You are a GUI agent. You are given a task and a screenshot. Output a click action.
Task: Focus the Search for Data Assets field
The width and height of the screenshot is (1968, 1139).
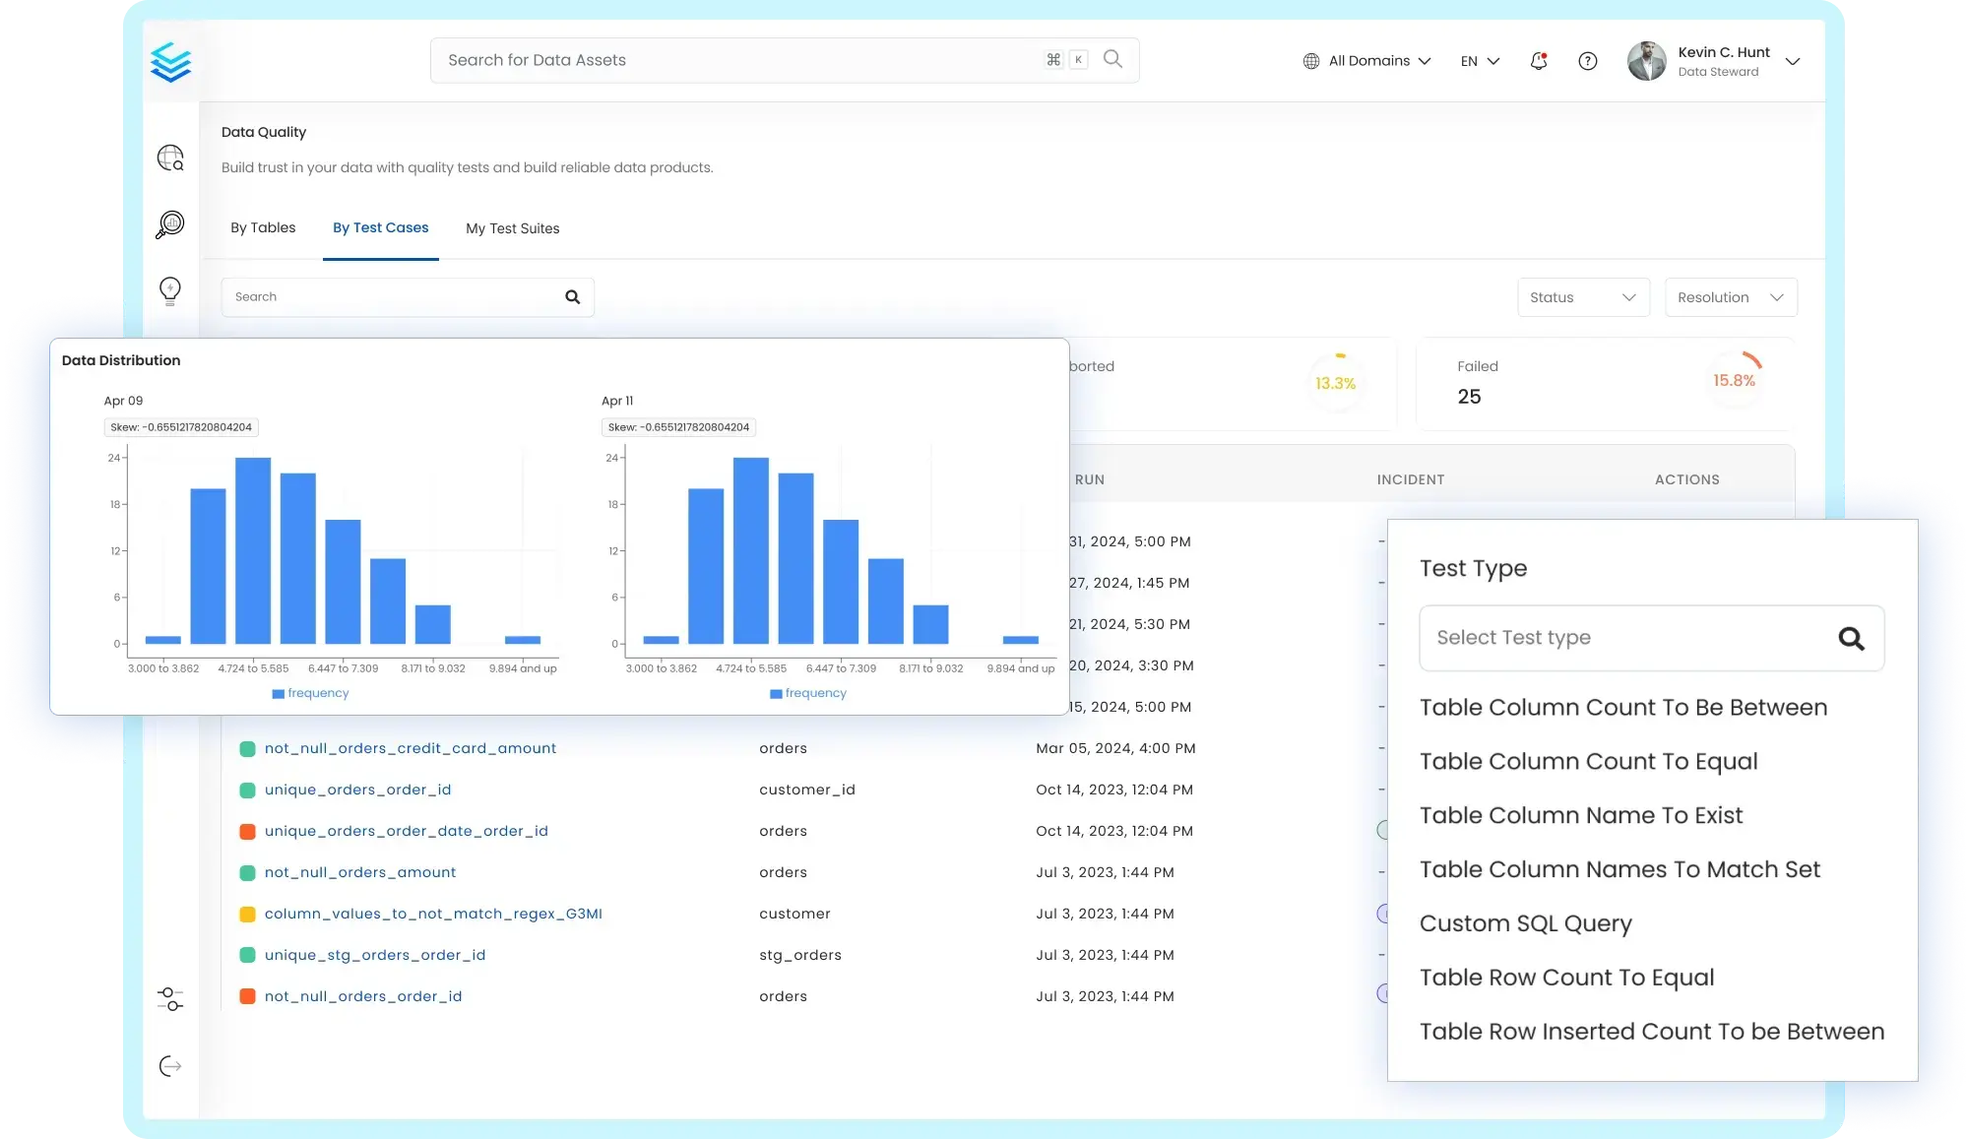(x=785, y=60)
